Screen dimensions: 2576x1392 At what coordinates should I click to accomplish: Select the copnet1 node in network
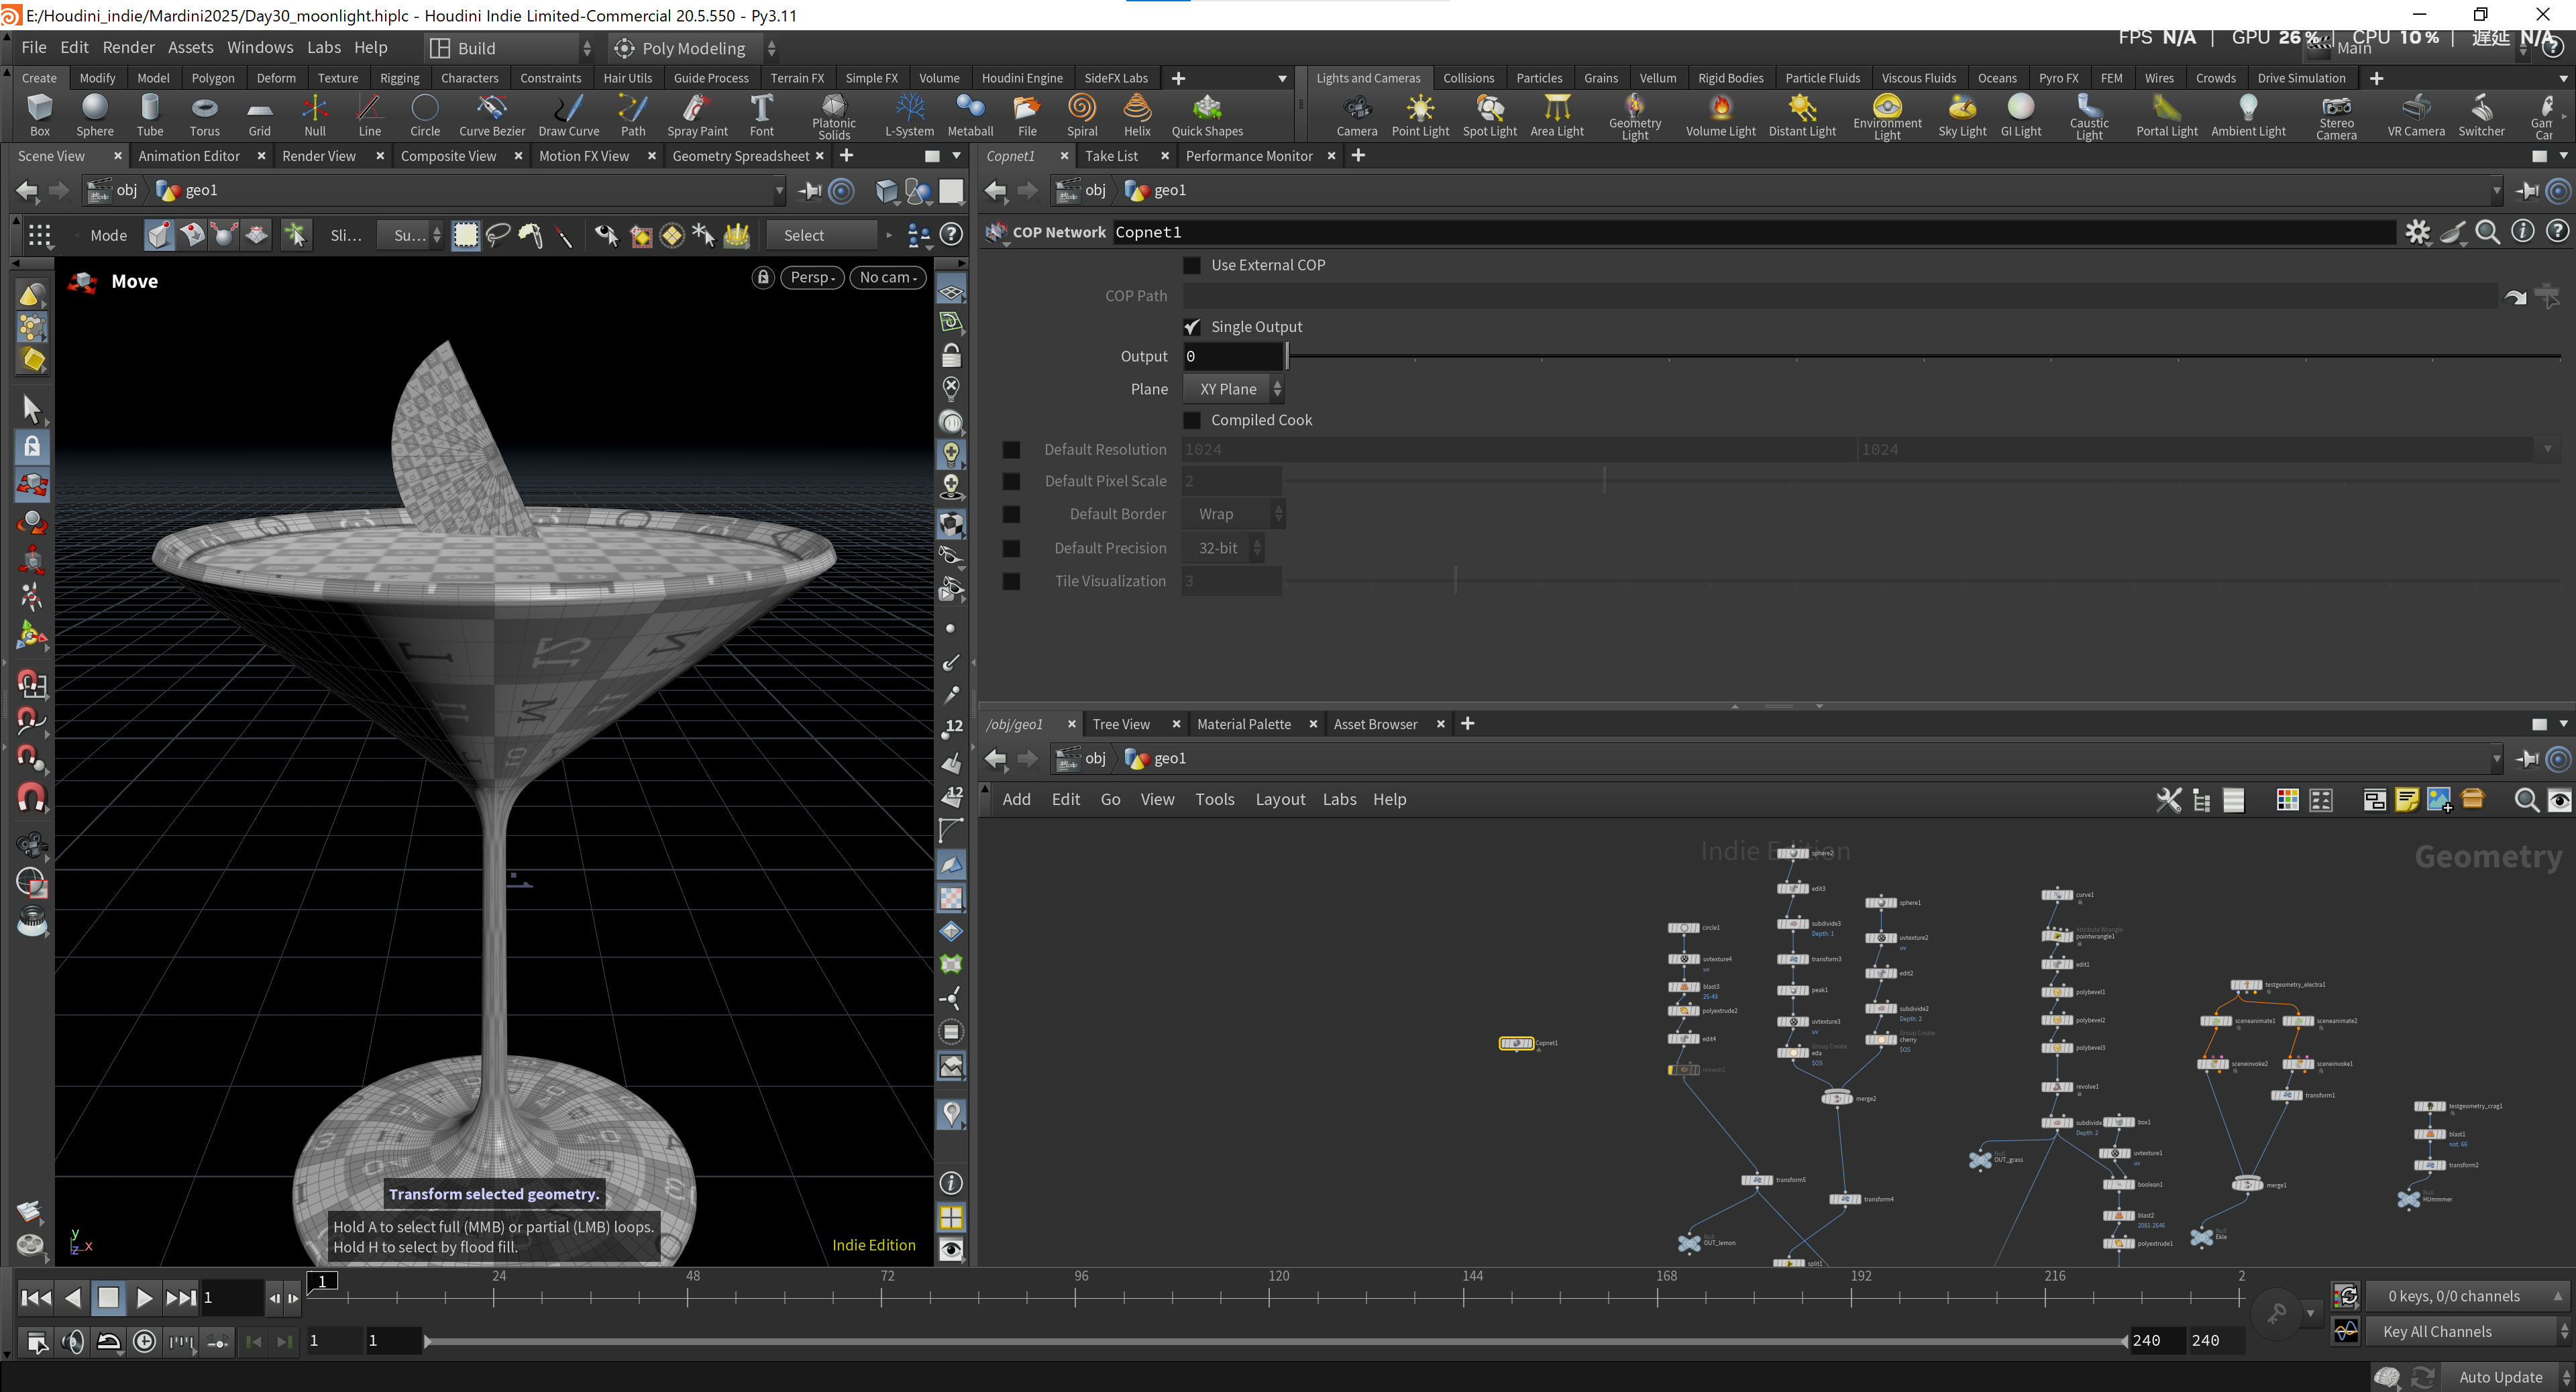point(1516,1043)
